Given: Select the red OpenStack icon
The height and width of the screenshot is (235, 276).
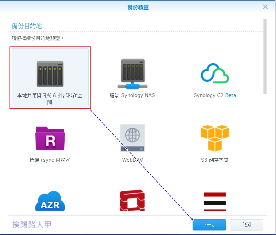Looking at the screenshot, I should tap(133, 200).
